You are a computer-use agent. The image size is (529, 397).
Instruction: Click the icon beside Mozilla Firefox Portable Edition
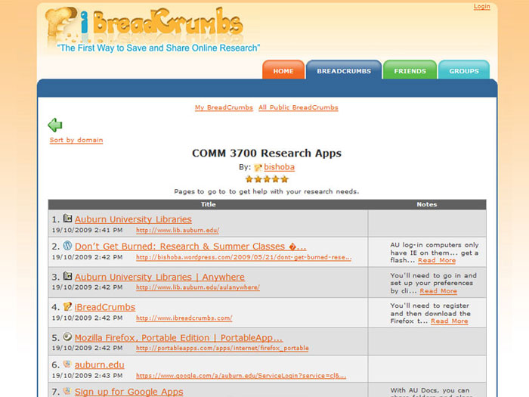pos(67,337)
